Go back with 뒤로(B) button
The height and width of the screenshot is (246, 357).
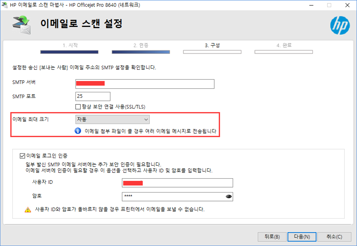coord(272,237)
